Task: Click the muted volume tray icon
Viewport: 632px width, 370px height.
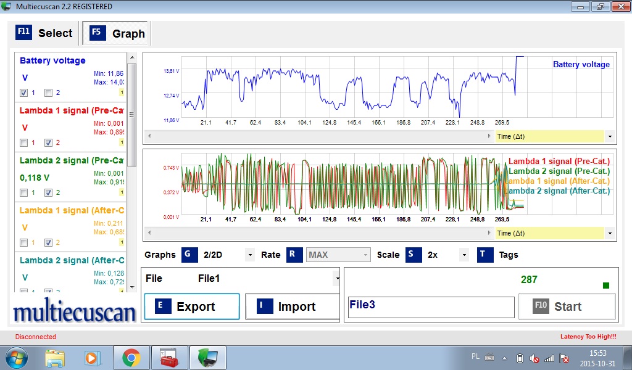Action: tap(534, 358)
